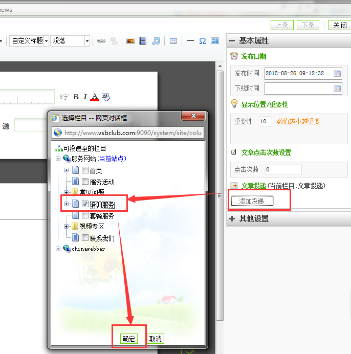Click the 取消 button in dialog
This screenshot has height=354, width=351.
click(x=156, y=339)
